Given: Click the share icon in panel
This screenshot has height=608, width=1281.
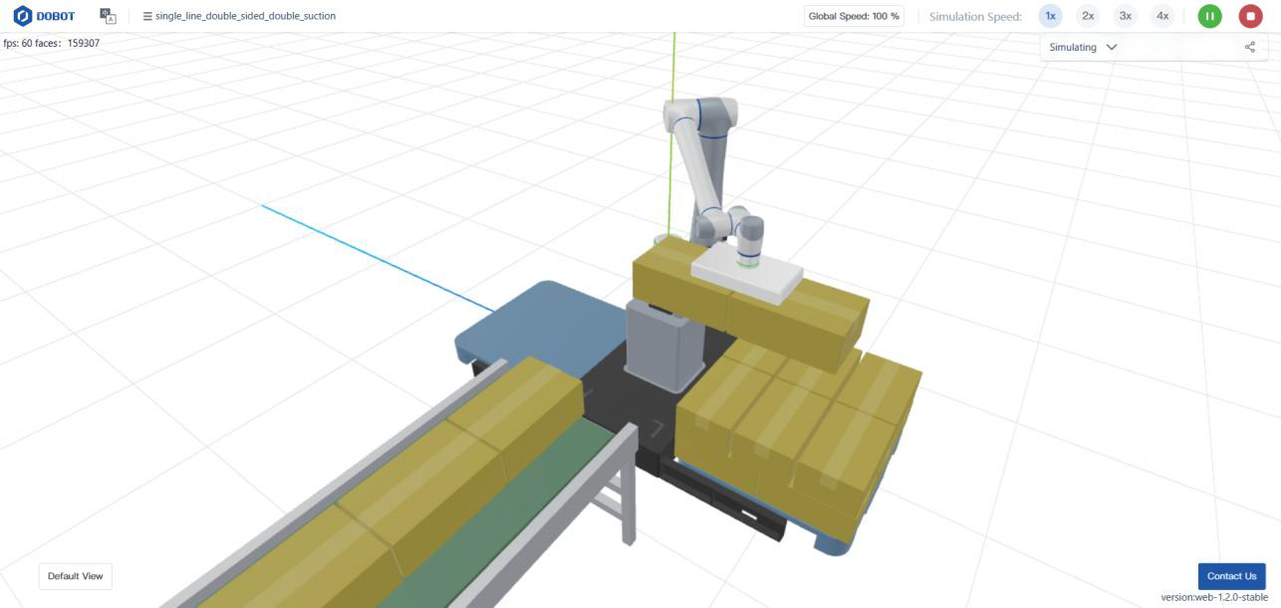Looking at the screenshot, I should coord(1249,47).
